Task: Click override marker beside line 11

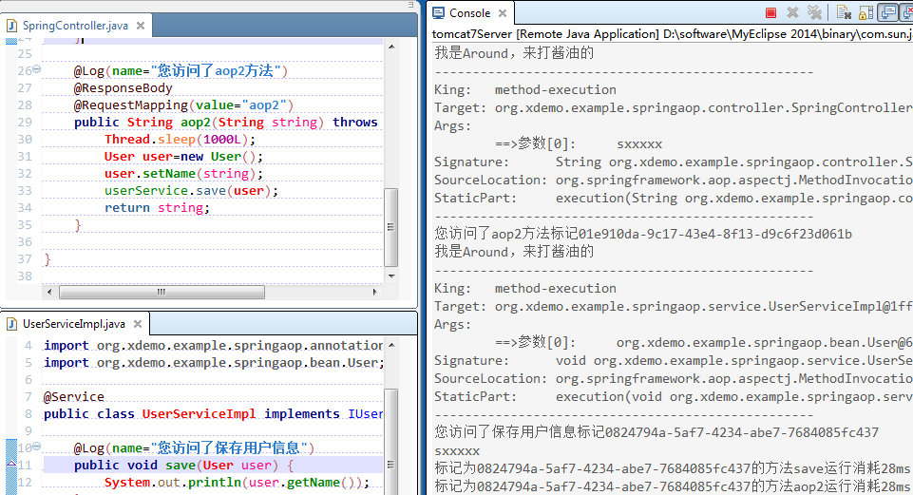Action: coord(11,465)
